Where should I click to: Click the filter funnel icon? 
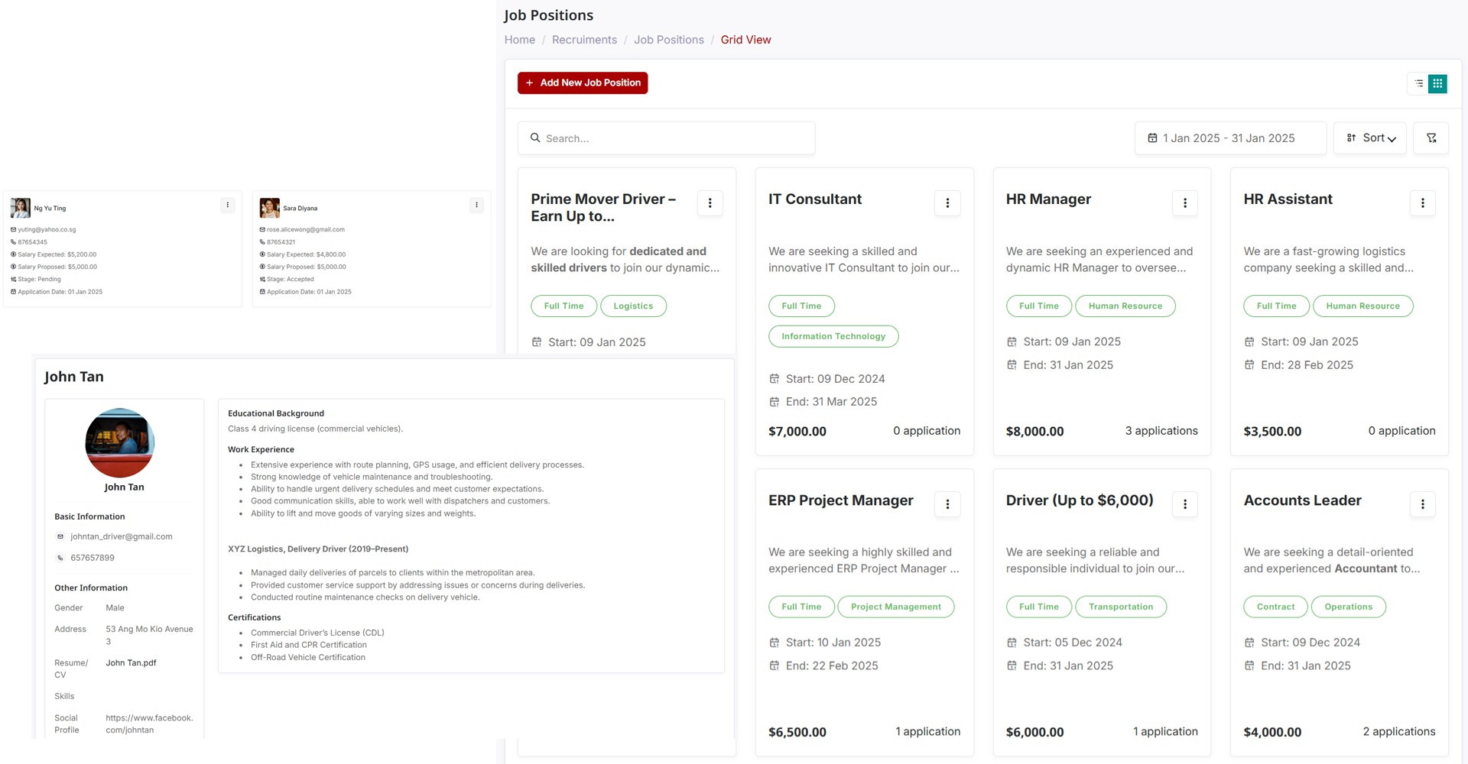pyautogui.click(x=1431, y=138)
